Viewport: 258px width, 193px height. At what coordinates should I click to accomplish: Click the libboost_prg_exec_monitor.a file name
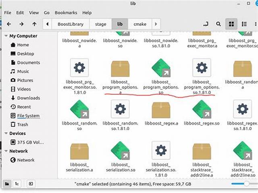202,43
